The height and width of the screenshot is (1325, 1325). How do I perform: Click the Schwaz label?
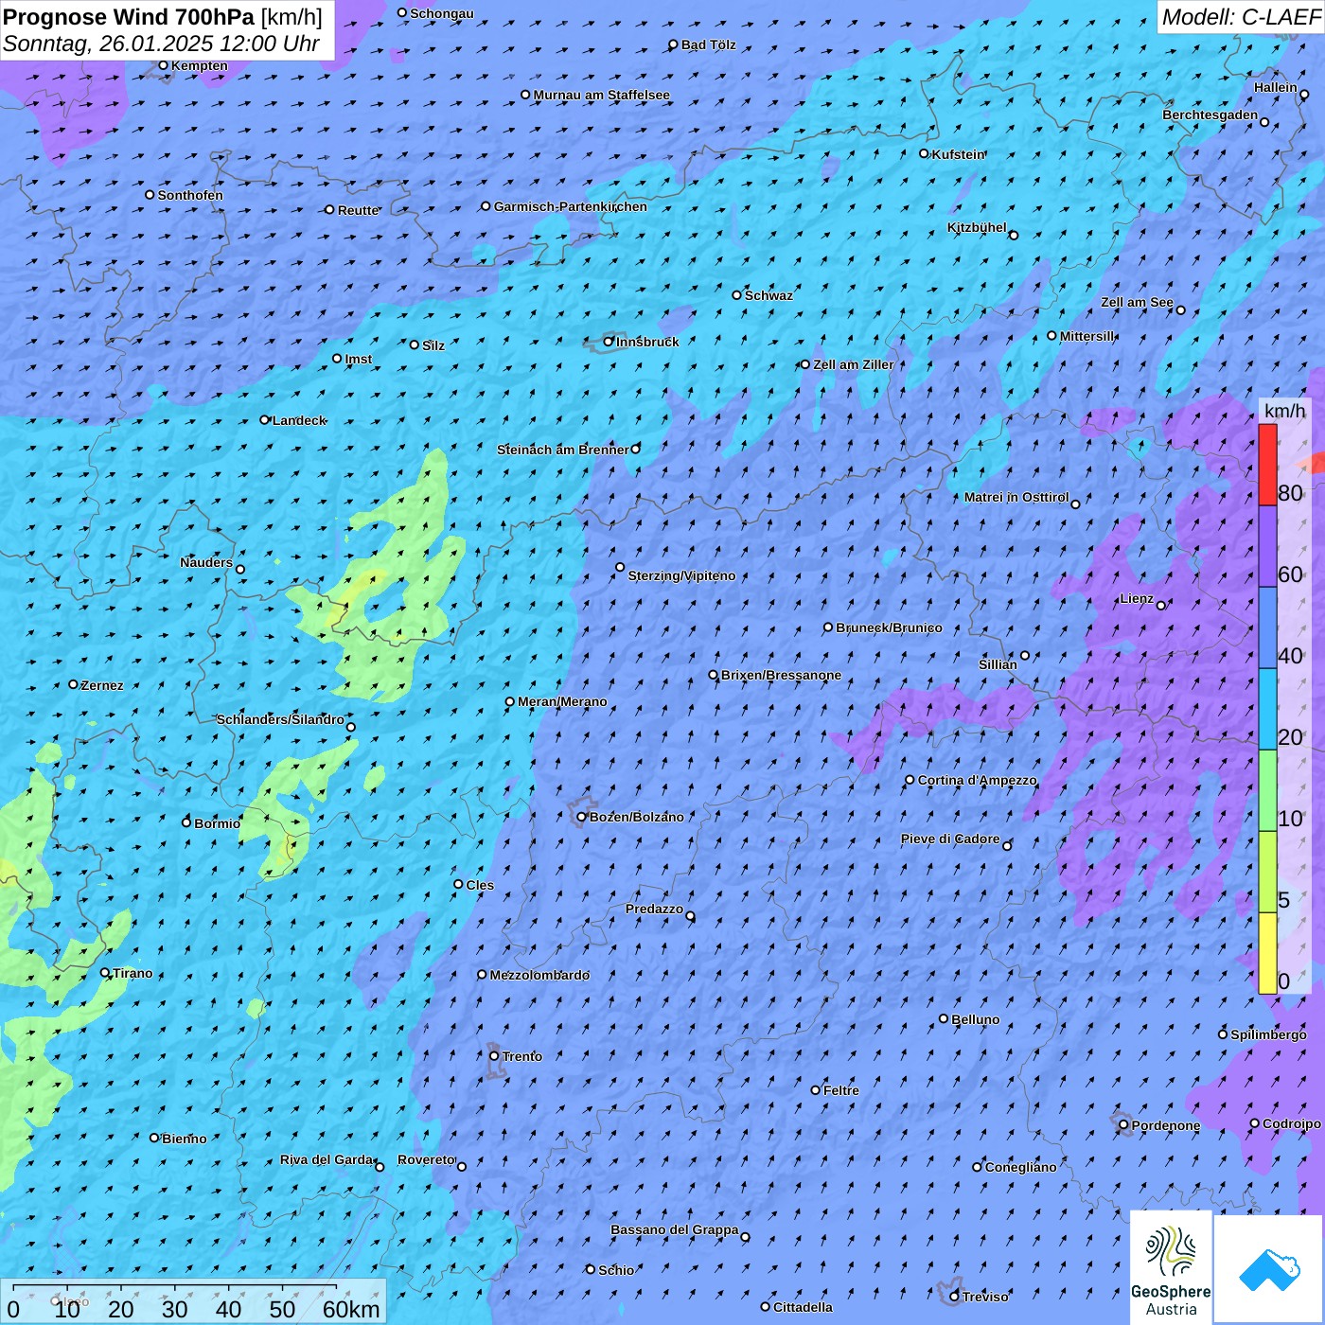tap(768, 295)
